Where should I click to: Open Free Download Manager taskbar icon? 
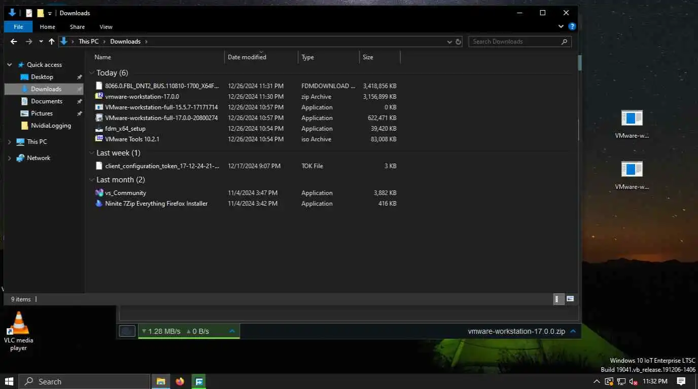click(x=199, y=381)
